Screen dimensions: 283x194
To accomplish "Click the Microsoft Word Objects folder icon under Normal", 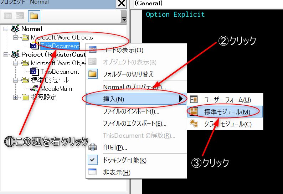I will 25,37.
